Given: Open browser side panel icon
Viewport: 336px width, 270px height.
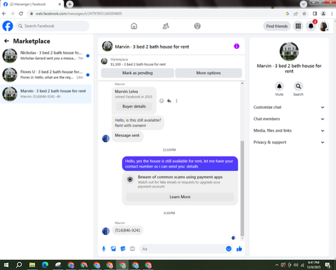Looking at the screenshot, I should tap(314, 13).
